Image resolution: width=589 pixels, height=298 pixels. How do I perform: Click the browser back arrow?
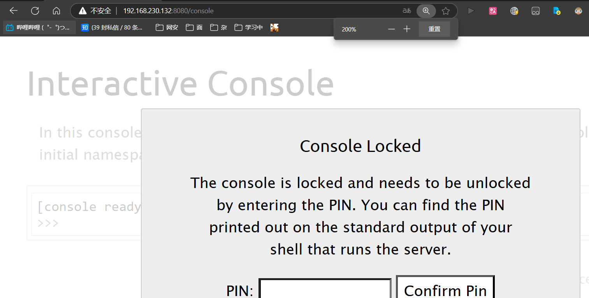(14, 10)
